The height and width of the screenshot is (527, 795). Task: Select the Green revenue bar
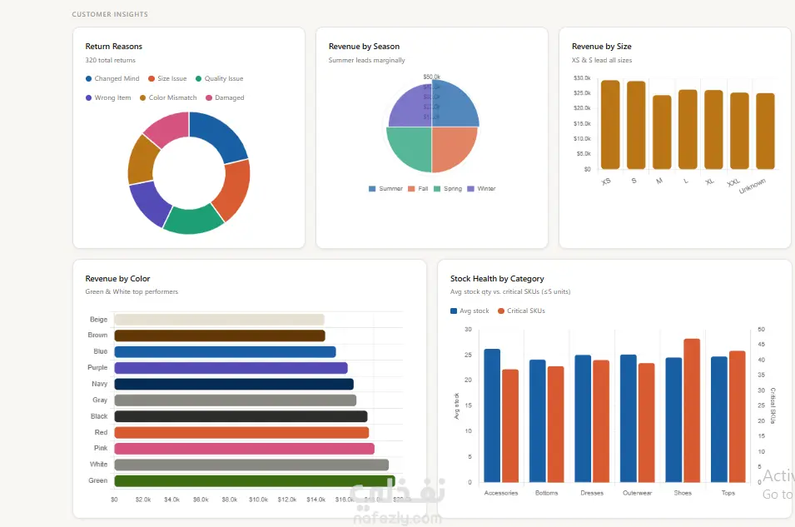[255, 481]
